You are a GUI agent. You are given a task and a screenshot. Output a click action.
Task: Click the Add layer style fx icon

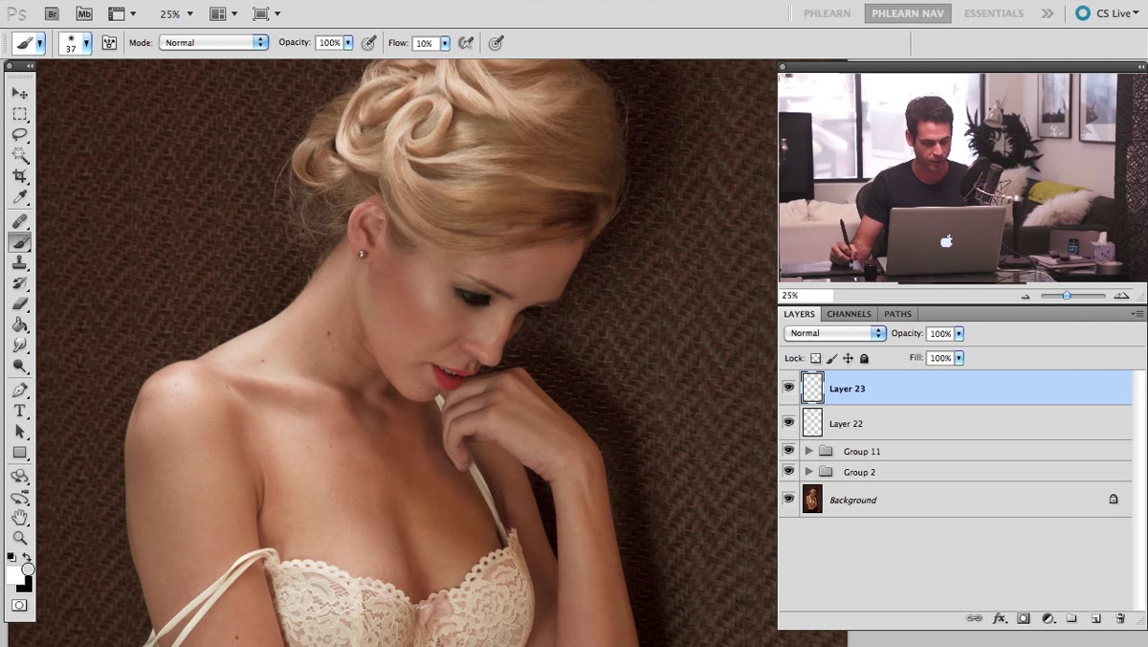[1000, 618]
